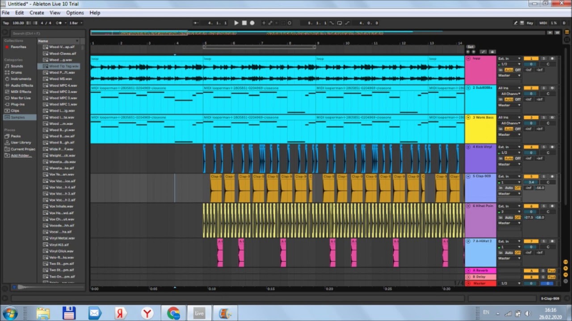Fold the loop track with its arrow

(x=468, y=58)
